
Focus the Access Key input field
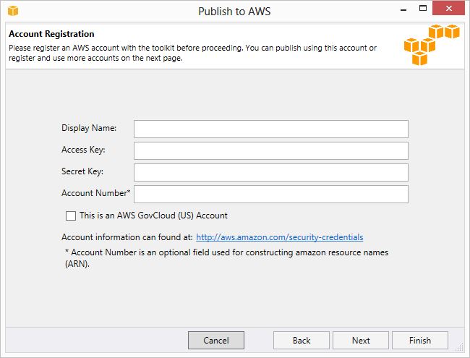click(271, 151)
